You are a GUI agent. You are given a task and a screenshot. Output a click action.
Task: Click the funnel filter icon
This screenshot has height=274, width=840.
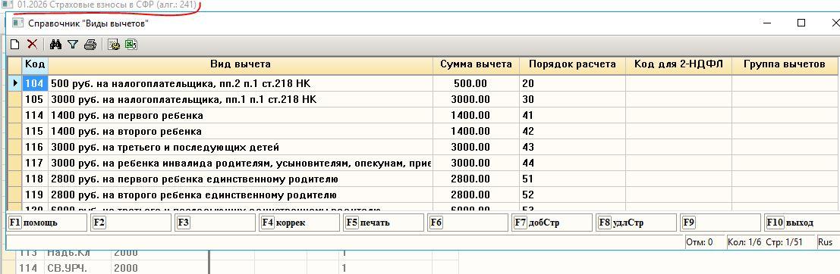(x=72, y=45)
